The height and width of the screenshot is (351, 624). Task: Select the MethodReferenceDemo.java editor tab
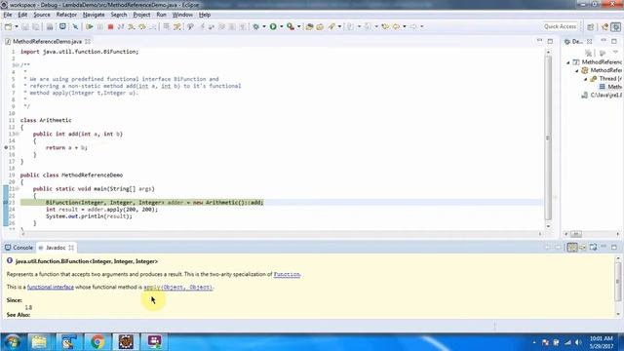click(47, 41)
